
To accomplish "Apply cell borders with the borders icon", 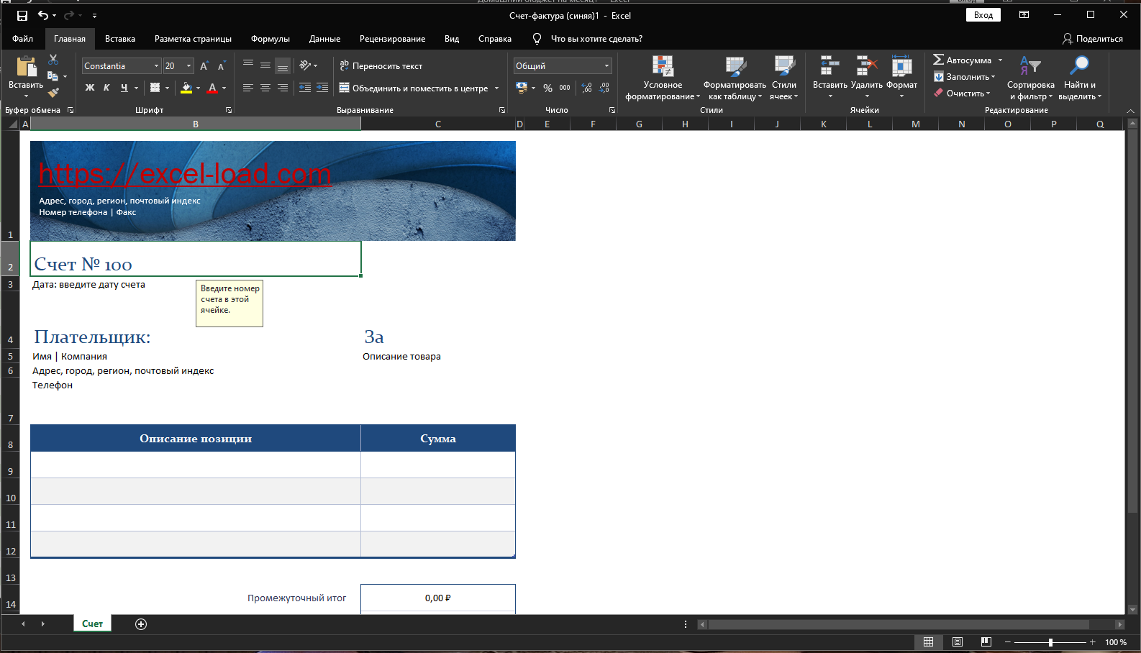I will [x=155, y=88].
